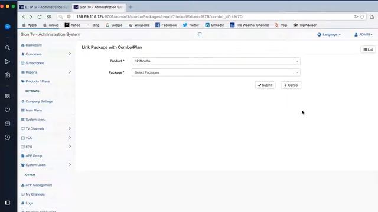Open The Weather Channel bookmark
378x212 pixels.
click(x=249, y=25)
